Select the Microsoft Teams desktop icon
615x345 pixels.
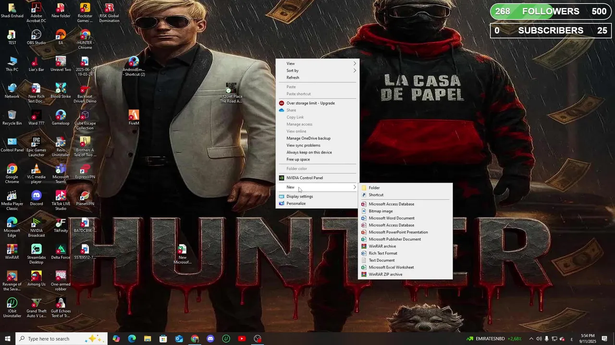61,174
